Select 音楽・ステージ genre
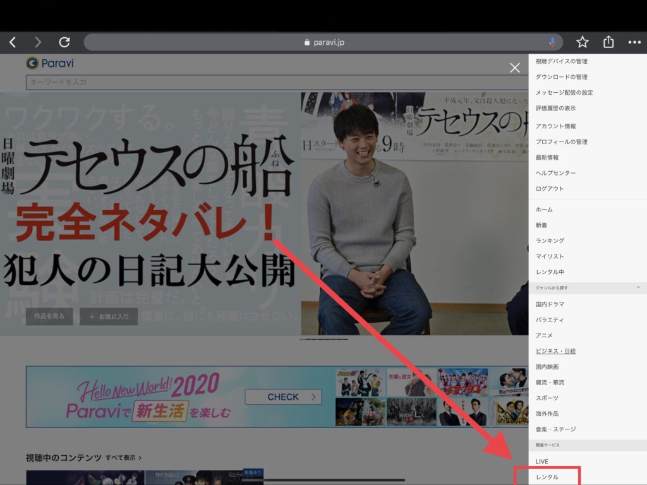Screen dimensions: 647x485 (555, 429)
